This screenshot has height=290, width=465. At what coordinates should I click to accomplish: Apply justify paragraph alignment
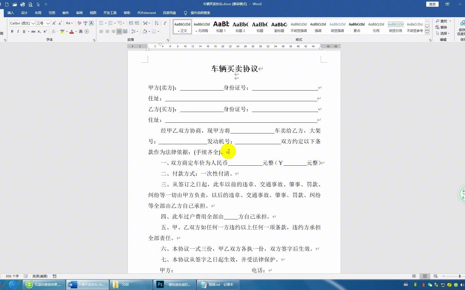click(119, 31)
